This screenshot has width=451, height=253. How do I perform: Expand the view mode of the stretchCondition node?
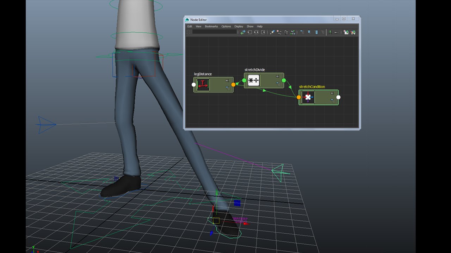(x=333, y=100)
